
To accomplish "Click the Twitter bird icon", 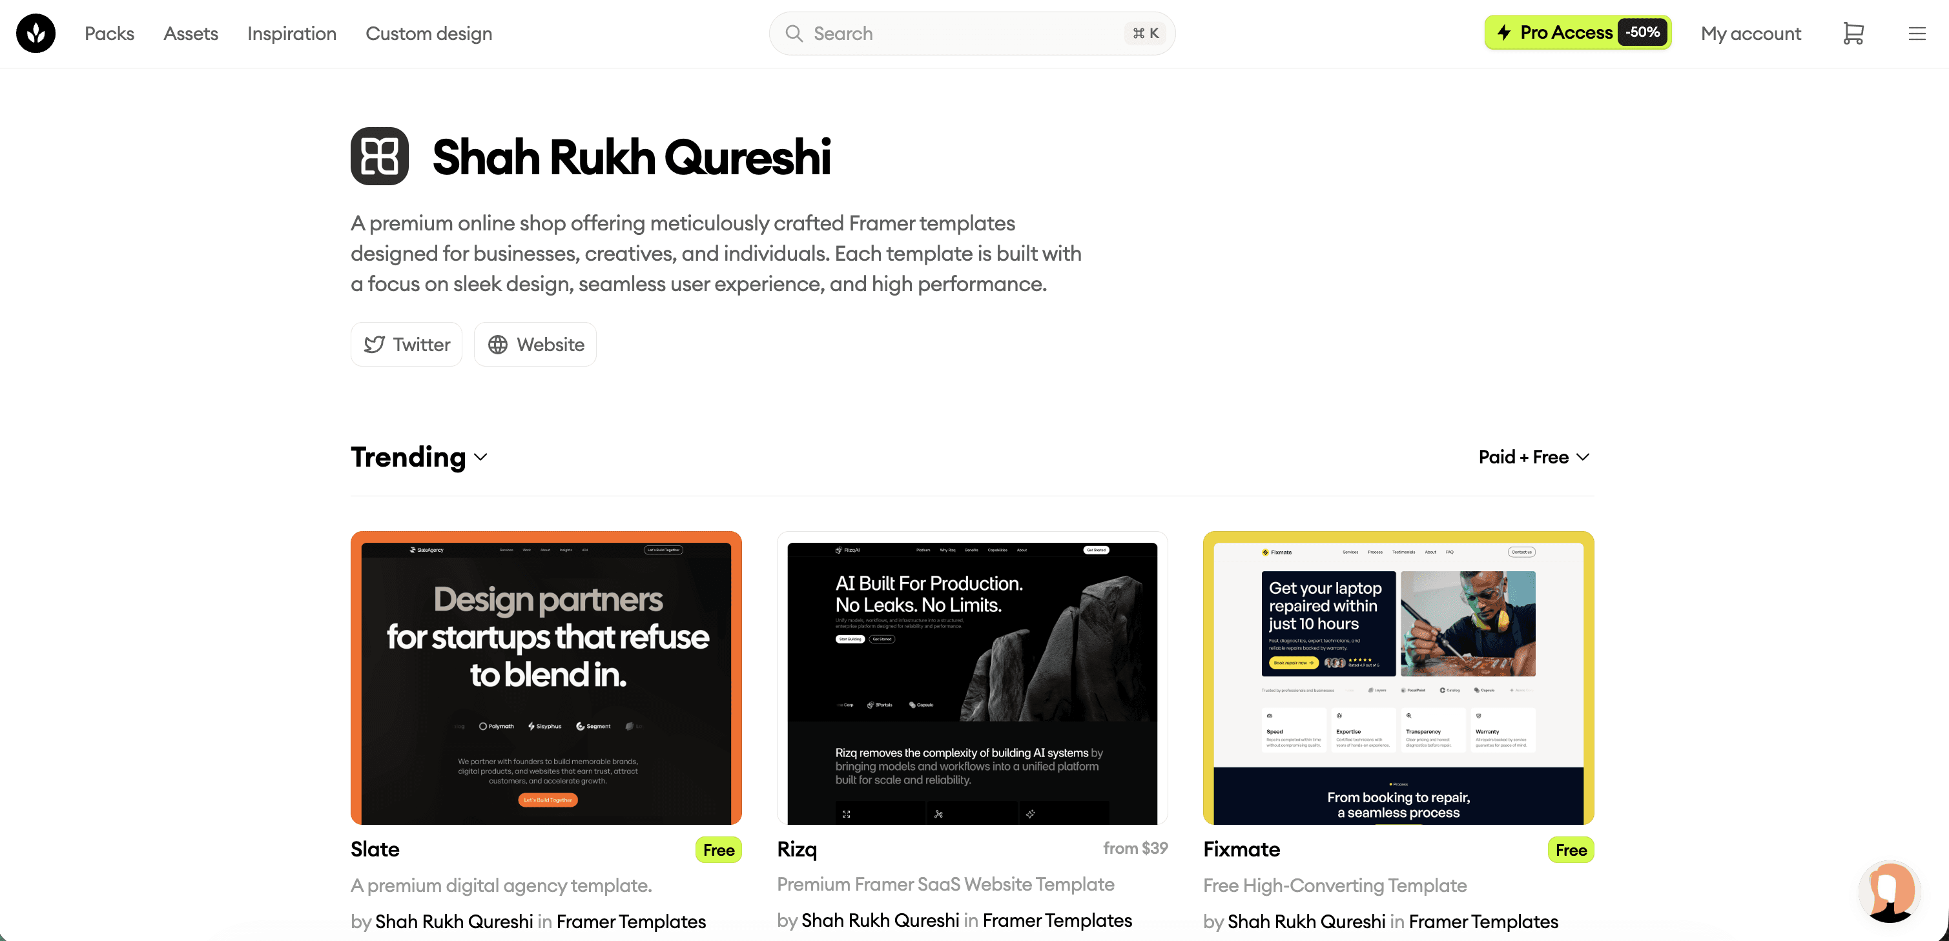I will (x=375, y=345).
